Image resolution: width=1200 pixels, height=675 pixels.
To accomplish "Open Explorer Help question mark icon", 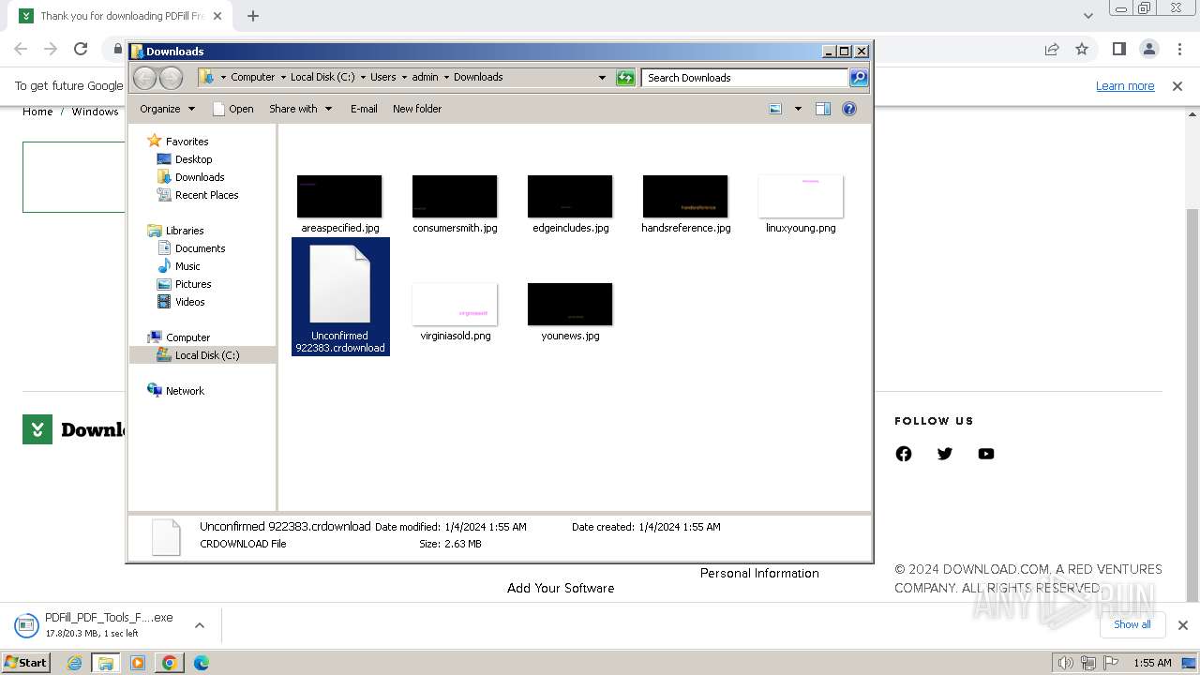I will point(849,109).
